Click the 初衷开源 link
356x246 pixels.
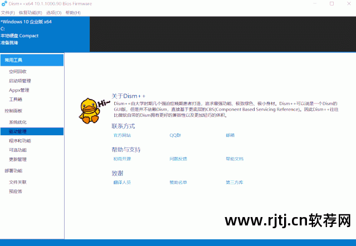pos(122,159)
